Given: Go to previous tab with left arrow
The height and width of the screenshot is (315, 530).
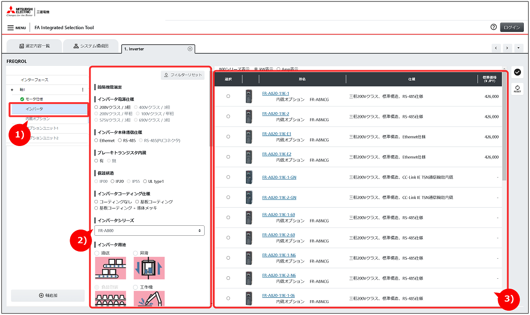Looking at the screenshot, I should click(496, 48).
